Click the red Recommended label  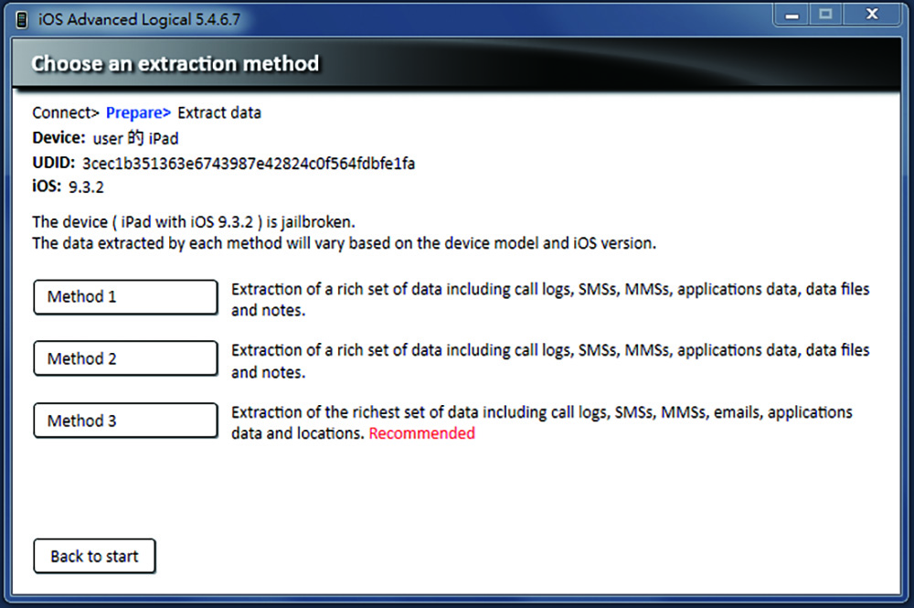point(422,433)
